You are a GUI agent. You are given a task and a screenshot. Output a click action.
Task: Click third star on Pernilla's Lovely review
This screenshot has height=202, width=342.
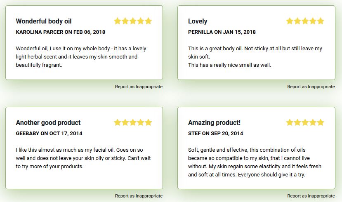[x=305, y=21]
